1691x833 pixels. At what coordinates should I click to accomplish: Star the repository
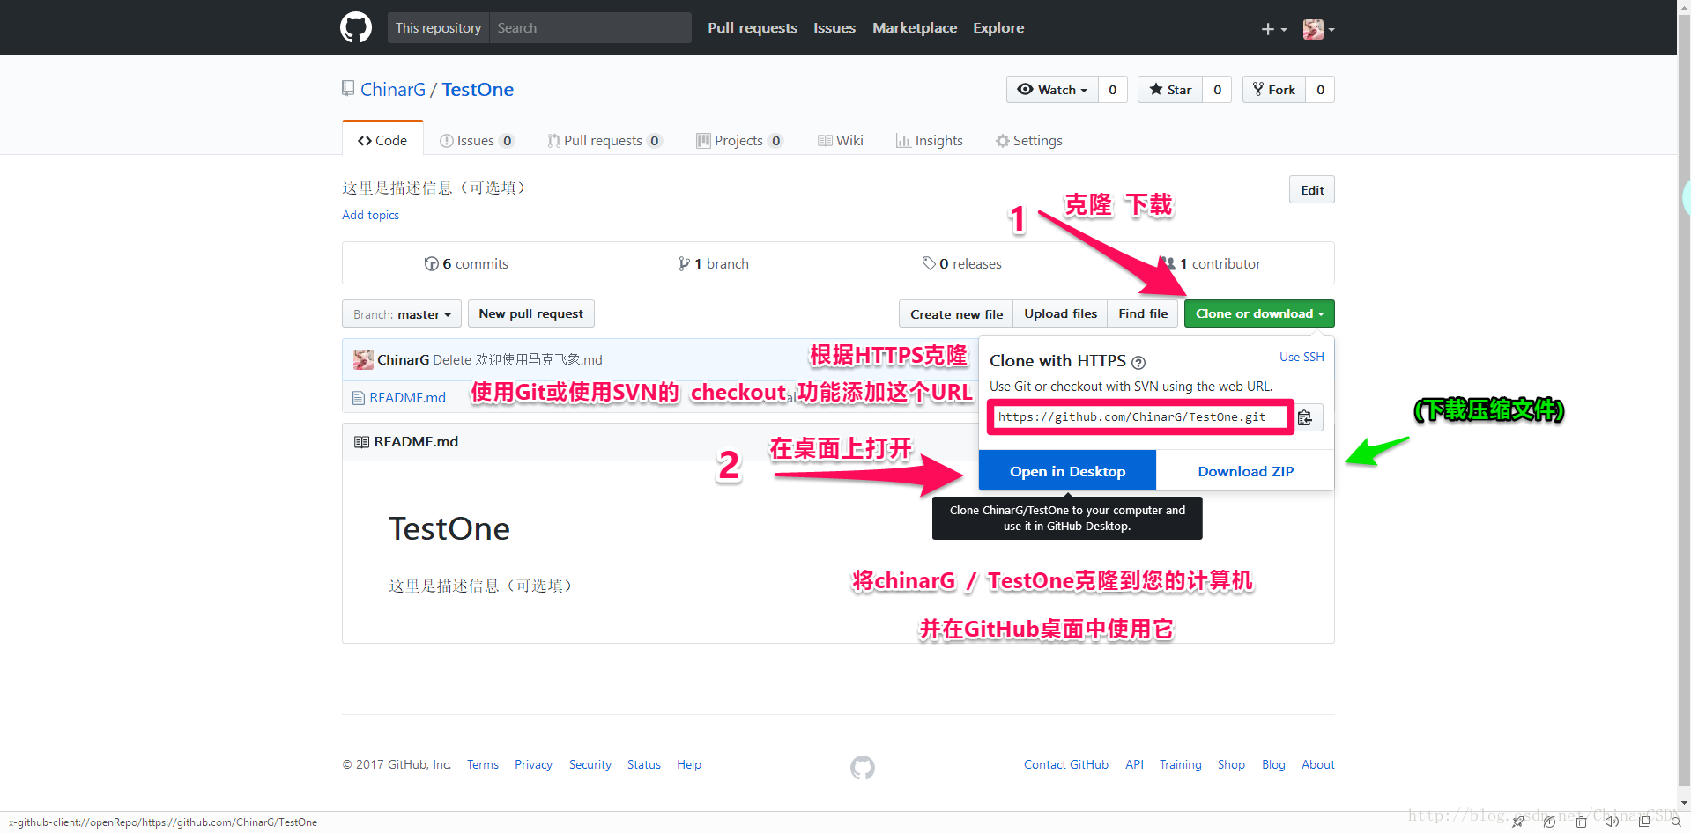click(1170, 90)
